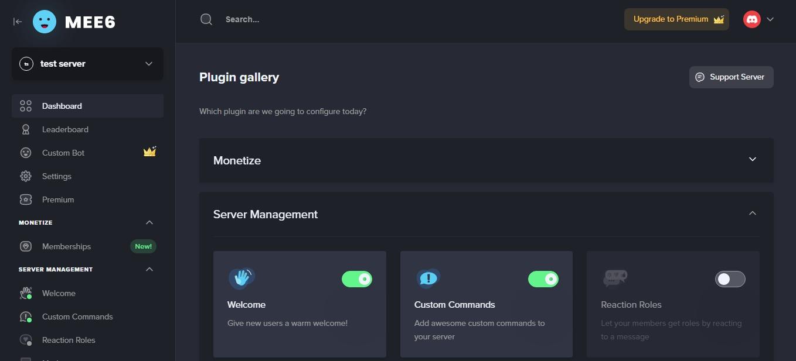The height and width of the screenshot is (361, 796).
Task: Click the Welcome waving hand sidebar icon
Action: click(x=26, y=293)
